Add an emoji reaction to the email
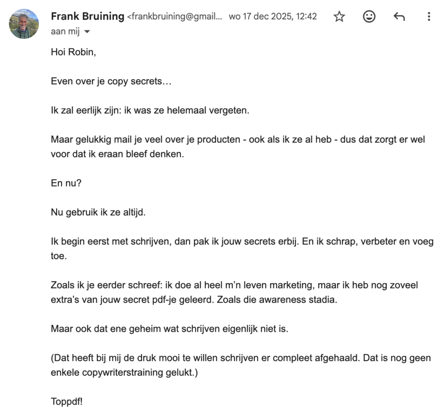This screenshot has height=416, width=438. 369,17
